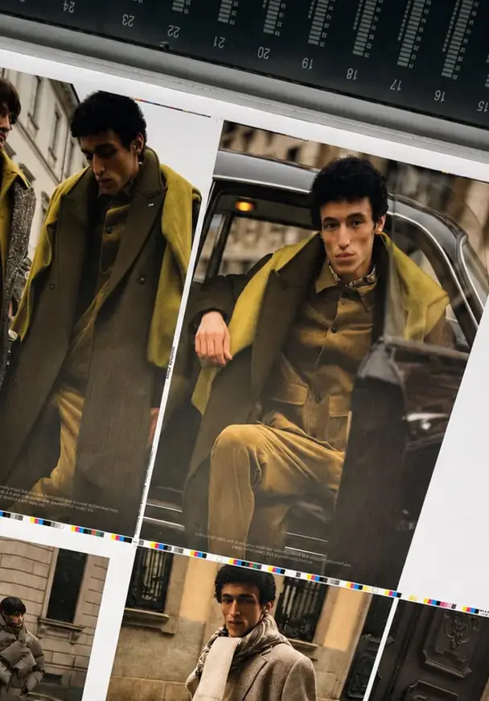This screenshot has height=701, width=489.
Task: Click the number 21 on the press scale
Action: coord(219,43)
